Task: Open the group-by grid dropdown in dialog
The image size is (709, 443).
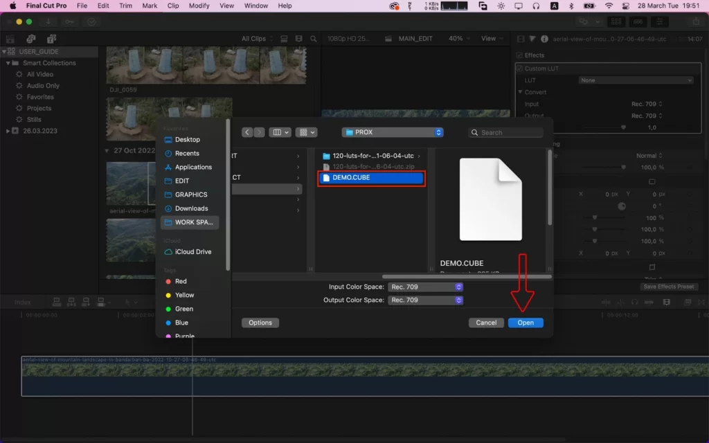Action: [x=306, y=132]
